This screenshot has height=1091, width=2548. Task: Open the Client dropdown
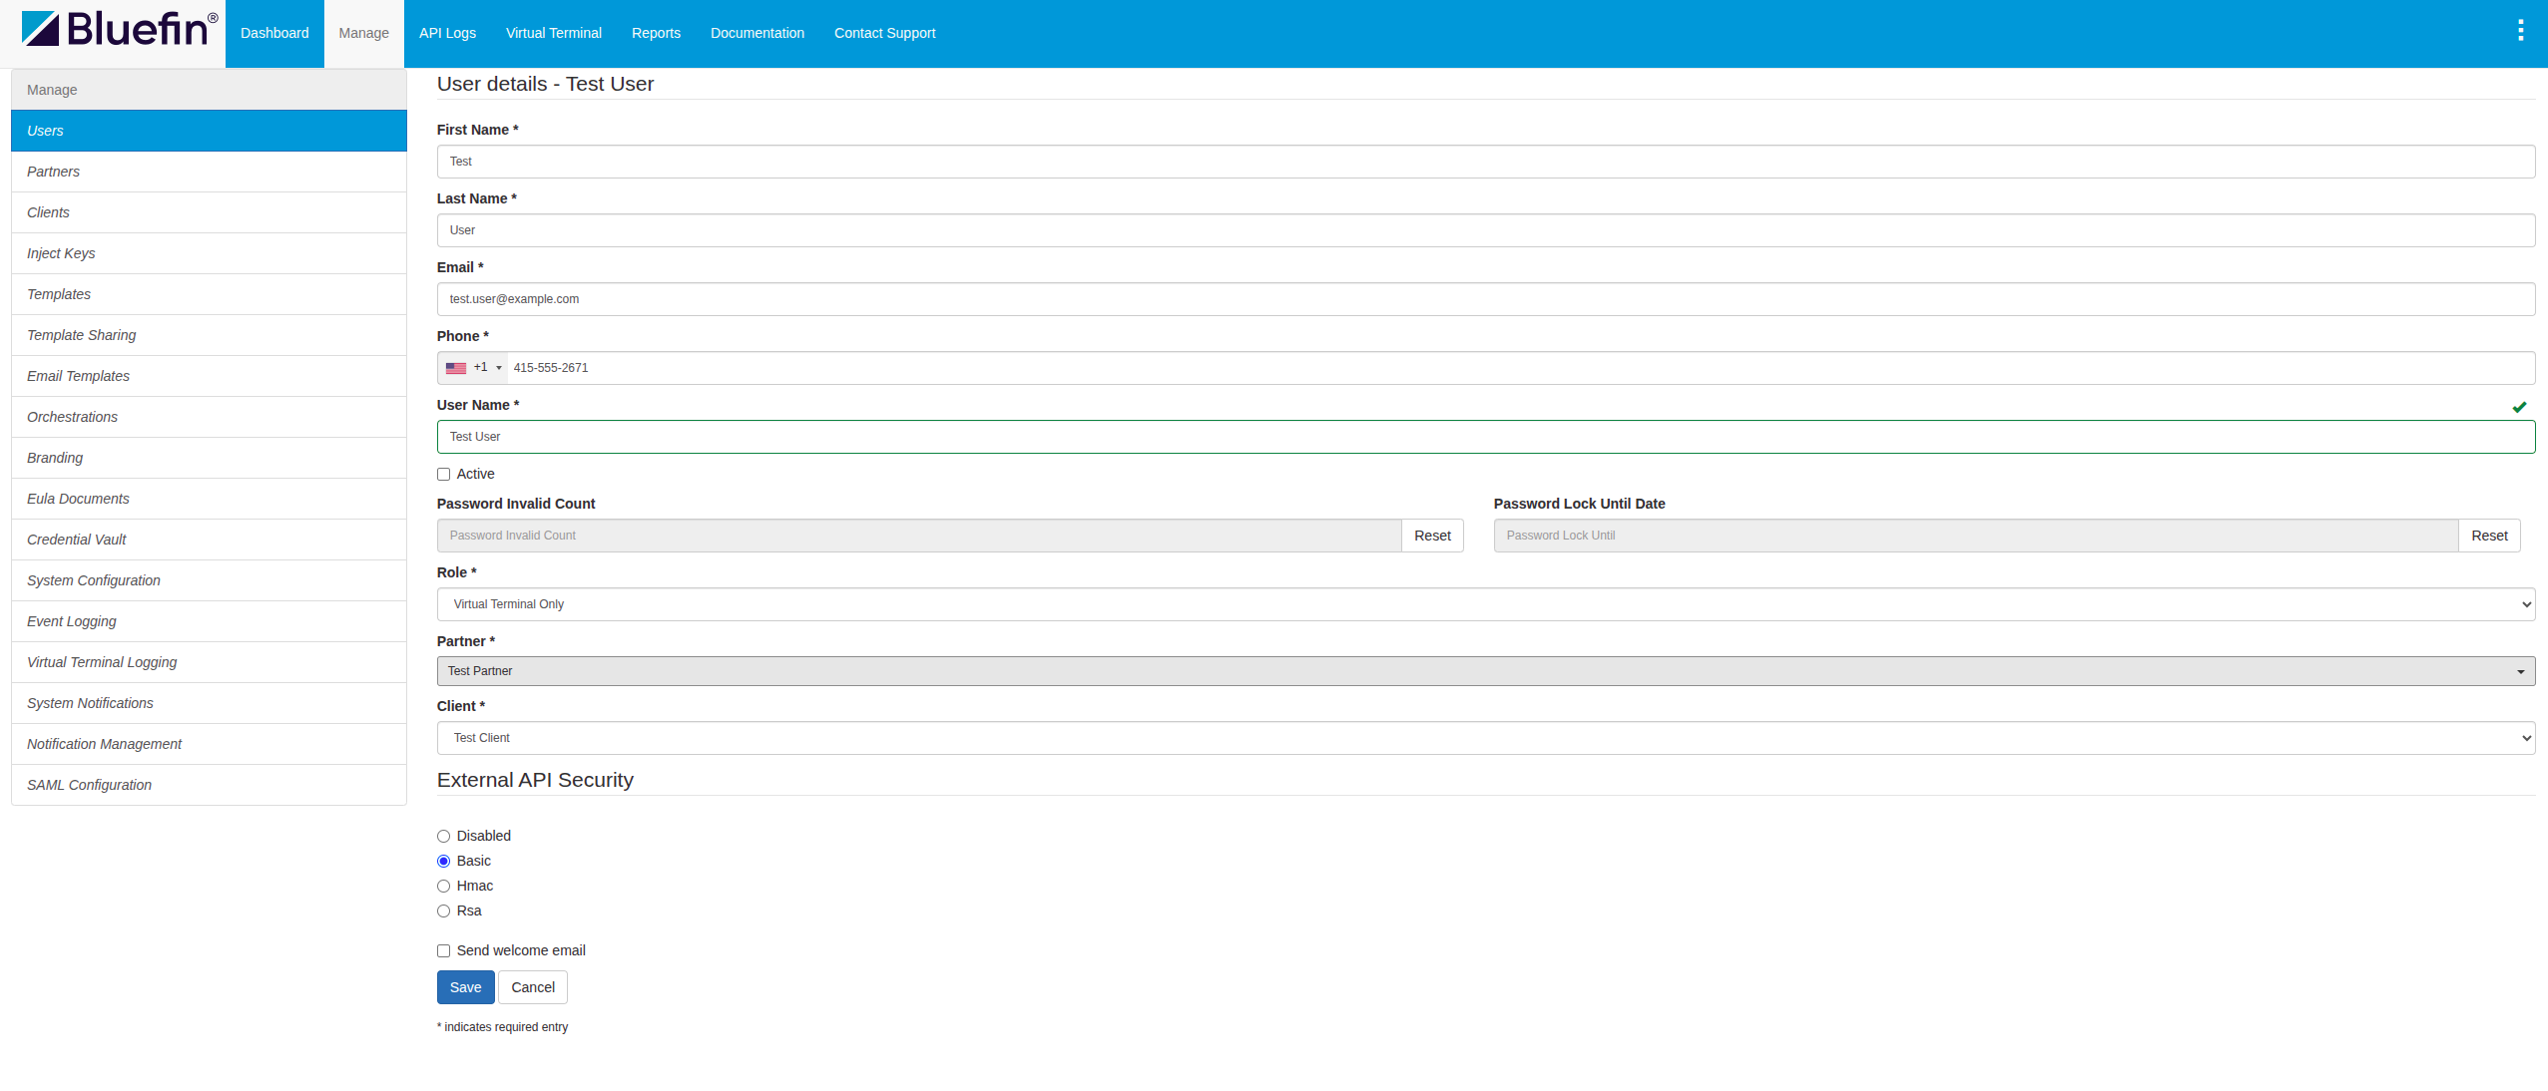pos(1485,738)
